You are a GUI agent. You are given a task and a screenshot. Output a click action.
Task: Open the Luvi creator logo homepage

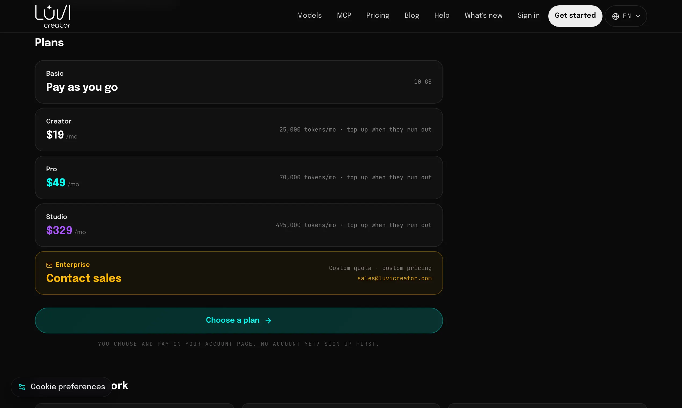point(53,16)
